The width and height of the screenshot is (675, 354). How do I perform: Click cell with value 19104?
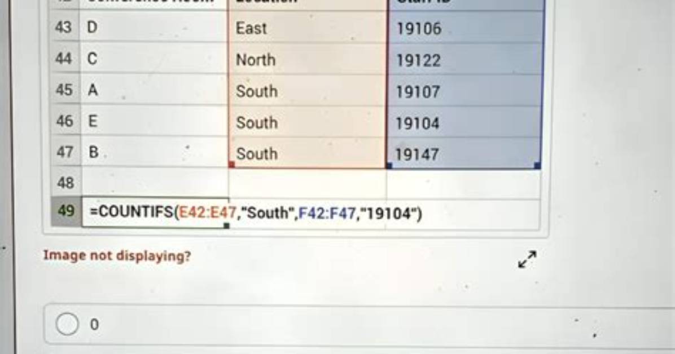click(x=464, y=122)
